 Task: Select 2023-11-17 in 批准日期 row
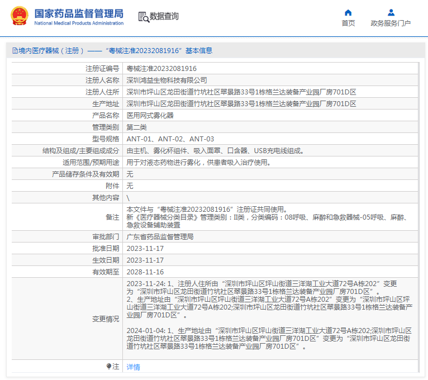pyautogui.click(x=145, y=249)
